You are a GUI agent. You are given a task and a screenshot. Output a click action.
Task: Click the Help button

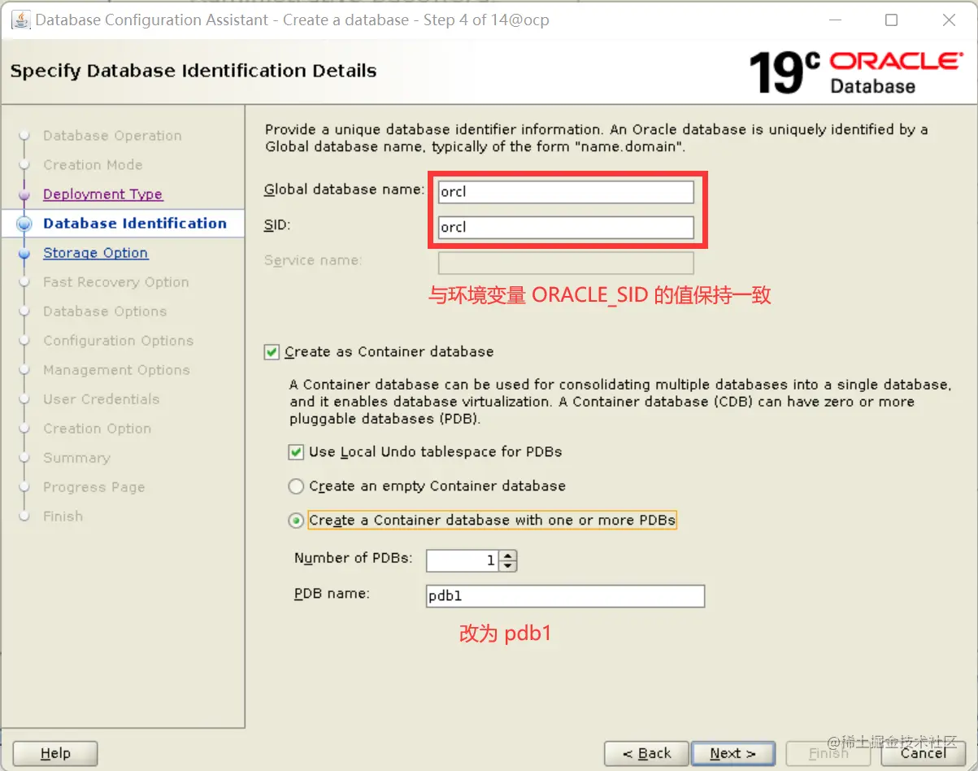[55, 754]
